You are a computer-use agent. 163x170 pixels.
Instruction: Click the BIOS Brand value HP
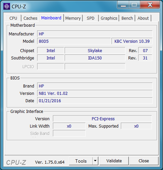pos(95,86)
